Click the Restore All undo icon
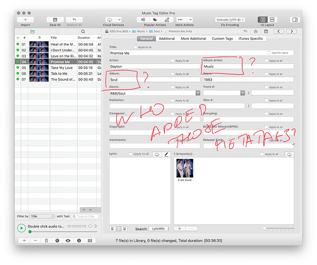Image resolution: width=317 pixels, height=265 pixels. 74,20
